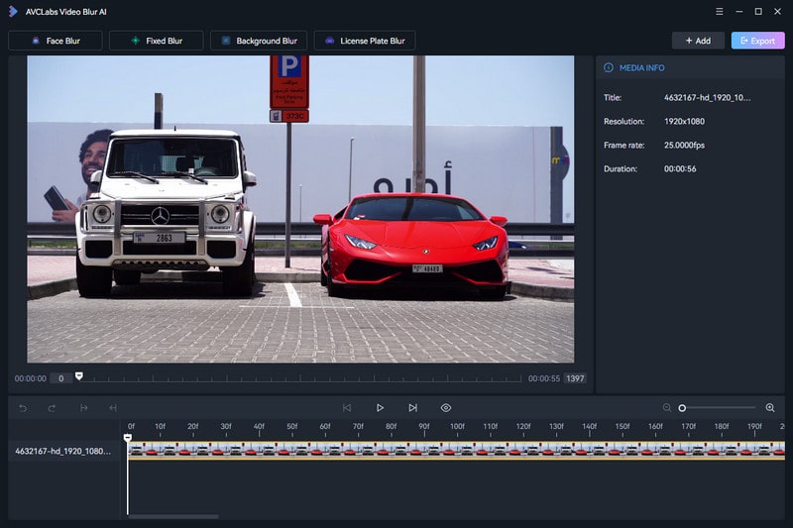Screen dimensions: 793x528
Task: Undo the last action
Action: point(23,408)
